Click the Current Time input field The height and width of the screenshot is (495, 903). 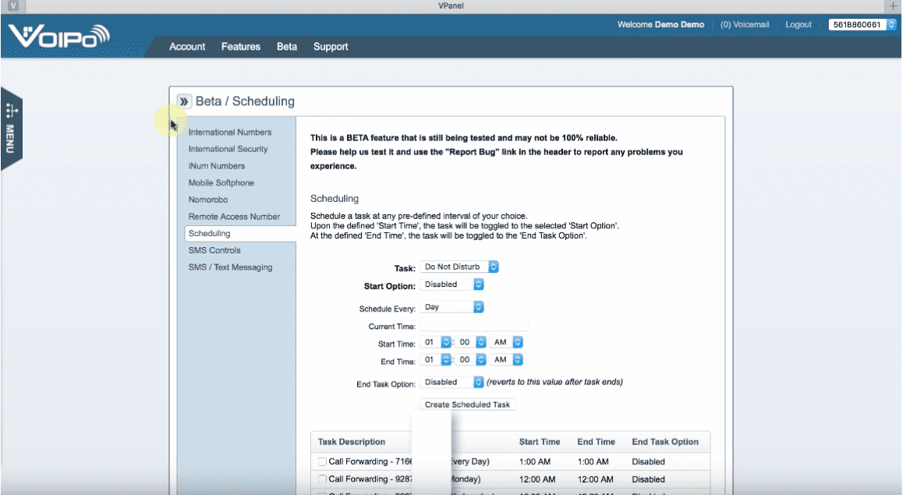tap(474, 325)
